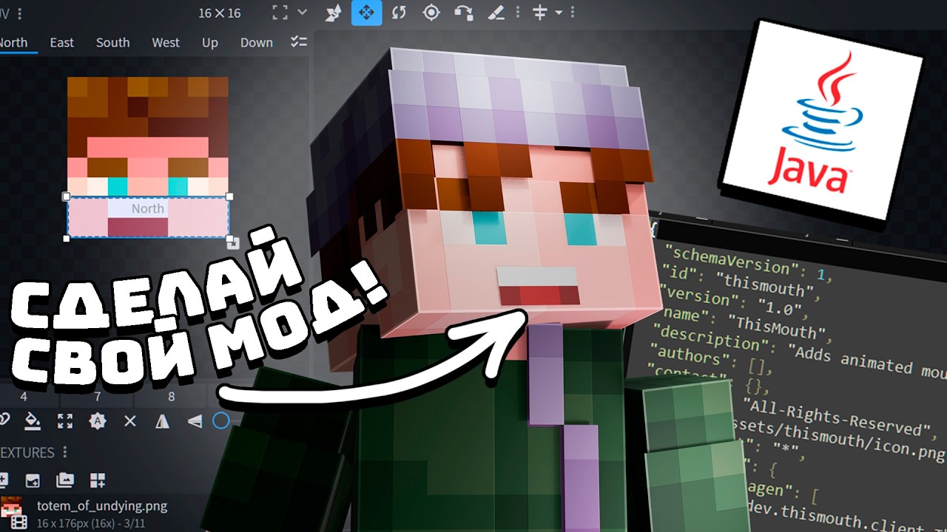Screen dimensions: 947x532
Task: Click the hair area of the UV texture preview
Action: point(148,106)
